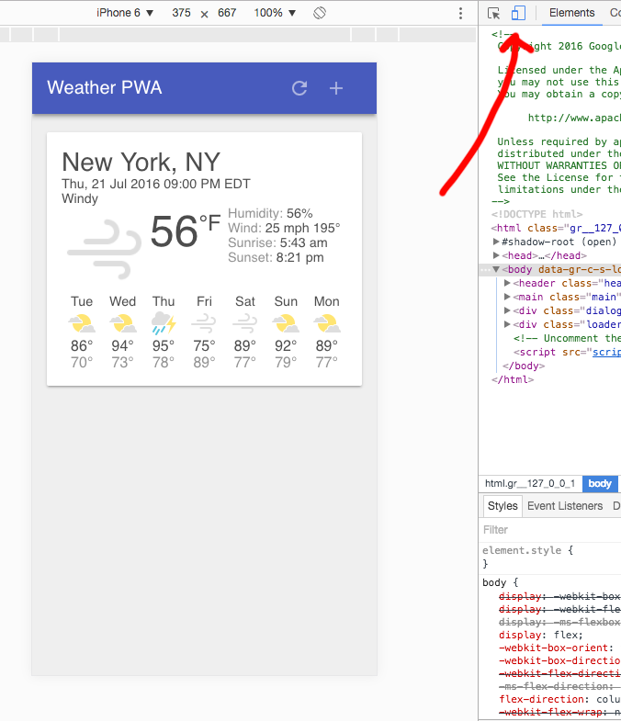Click the Windy condition label
Screen dimensions: 621x721
pyautogui.click(x=80, y=198)
